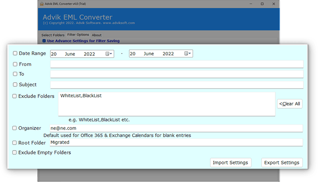Select the day in the start date
318x182 pixels.
pos(54,54)
